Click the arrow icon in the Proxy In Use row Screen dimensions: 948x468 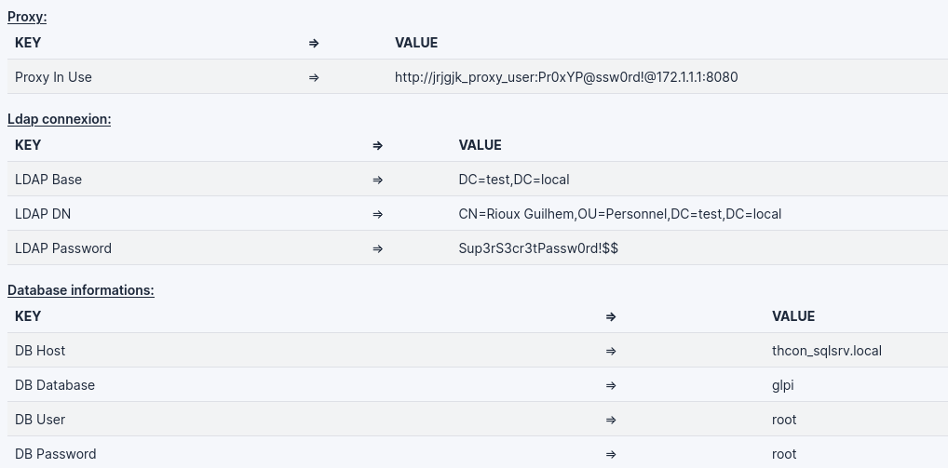coord(314,77)
